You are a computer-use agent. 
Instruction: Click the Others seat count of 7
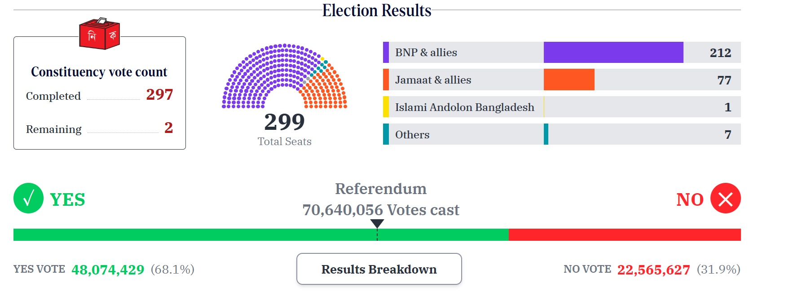point(727,134)
